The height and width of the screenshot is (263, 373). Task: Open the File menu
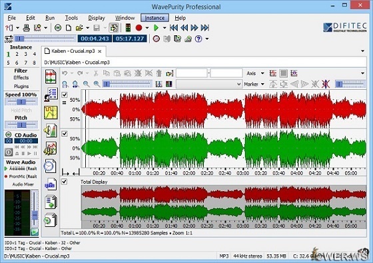tap(12, 18)
